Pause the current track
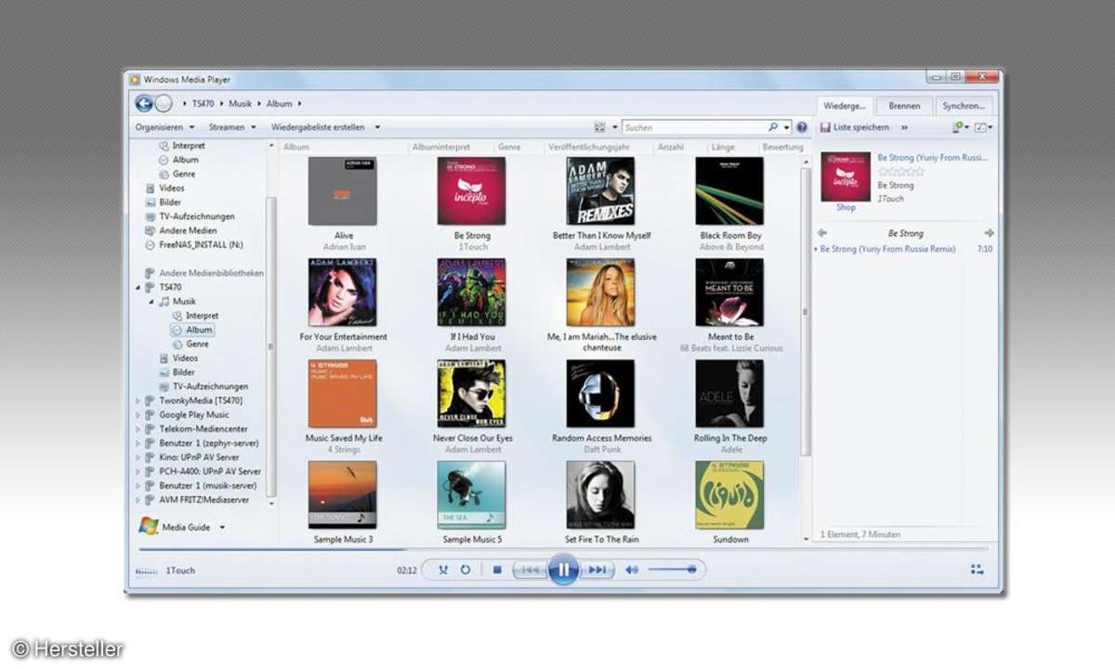 tap(563, 570)
